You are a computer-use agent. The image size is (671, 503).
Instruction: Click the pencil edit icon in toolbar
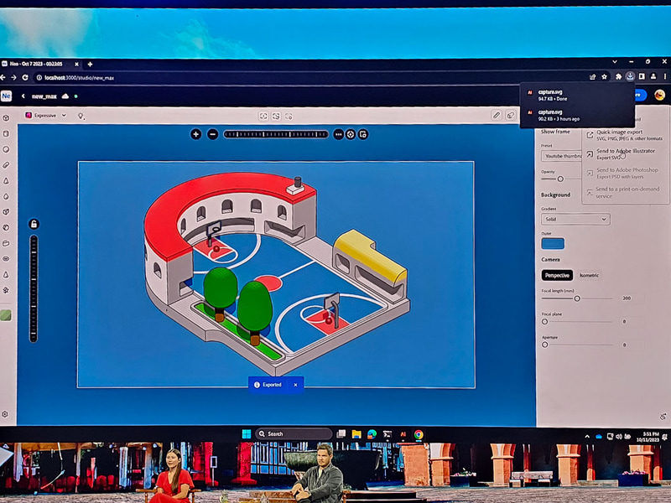[497, 115]
